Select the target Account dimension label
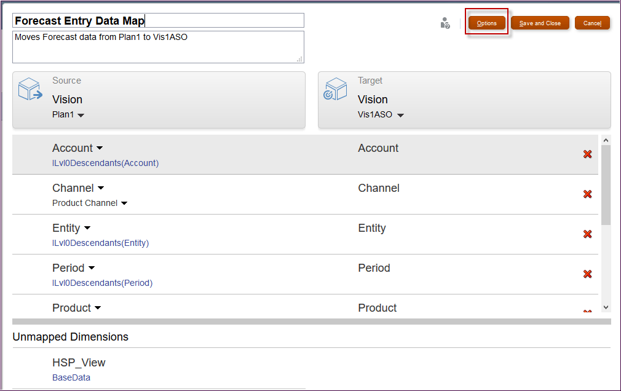Screen dimensions: 621x391 point(378,148)
